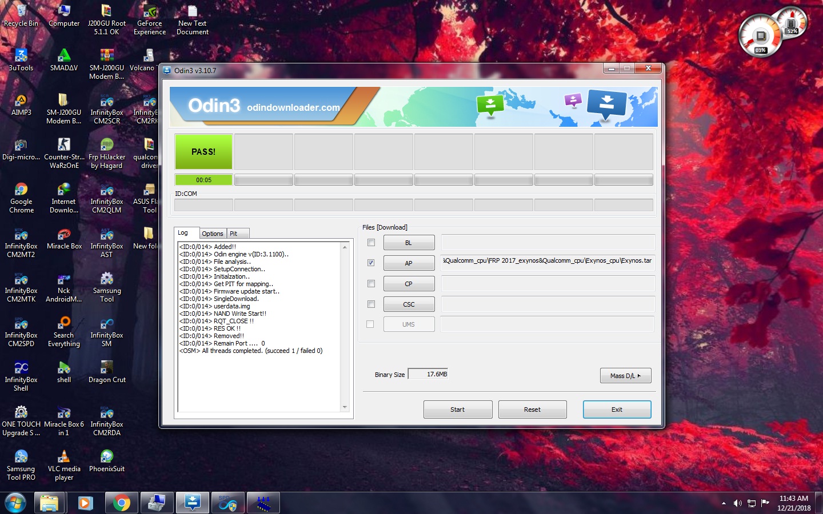823x514 pixels.
Task: Show hidden system tray icons arrow
Action: [x=724, y=503]
